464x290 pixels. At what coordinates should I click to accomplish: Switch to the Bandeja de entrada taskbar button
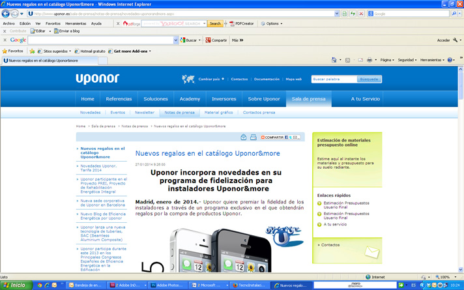[x=85, y=285]
